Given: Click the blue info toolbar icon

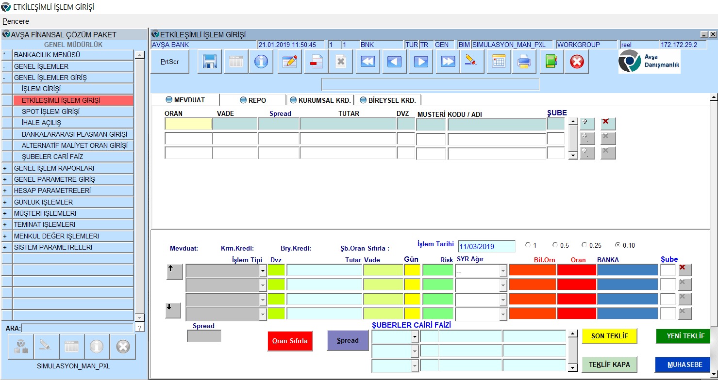Looking at the screenshot, I should coord(261,62).
